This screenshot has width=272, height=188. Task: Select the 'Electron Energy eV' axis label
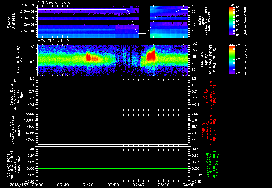coord(19,60)
